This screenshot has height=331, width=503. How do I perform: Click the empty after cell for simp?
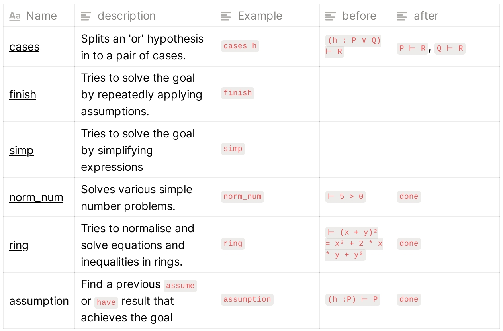click(445, 150)
